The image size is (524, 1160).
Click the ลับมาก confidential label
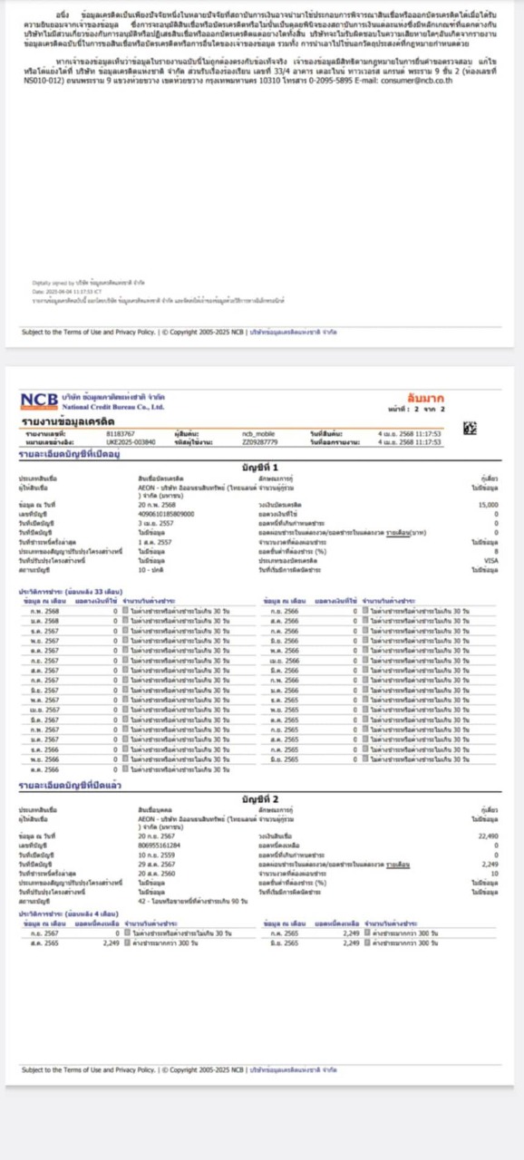pyautogui.click(x=426, y=399)
